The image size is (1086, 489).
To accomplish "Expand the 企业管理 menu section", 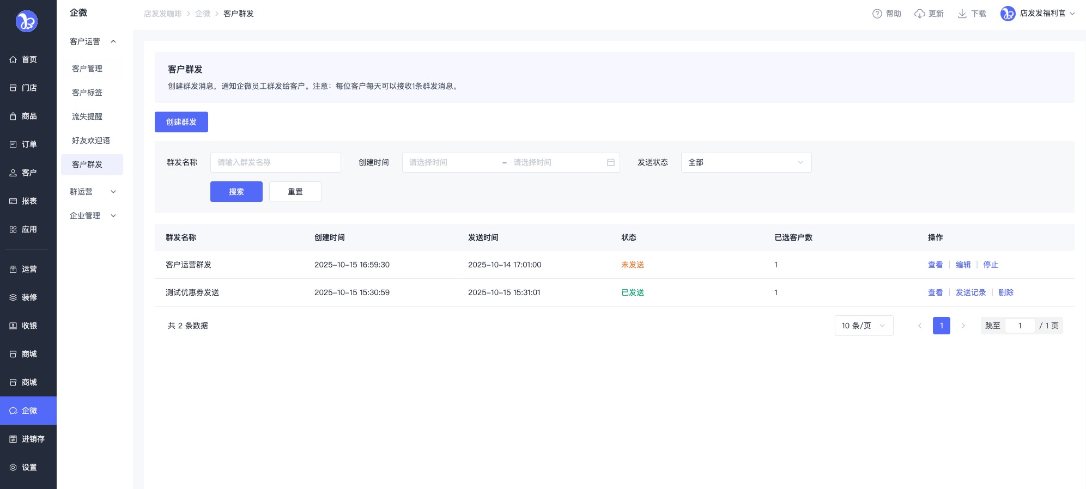I will tap(92, 216).
